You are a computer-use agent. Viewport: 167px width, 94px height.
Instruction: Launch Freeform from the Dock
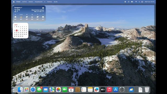point(97,90)
